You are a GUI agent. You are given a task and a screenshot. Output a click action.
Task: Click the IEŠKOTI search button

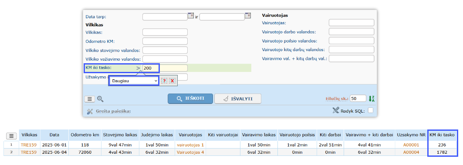(x=190, y=99)
